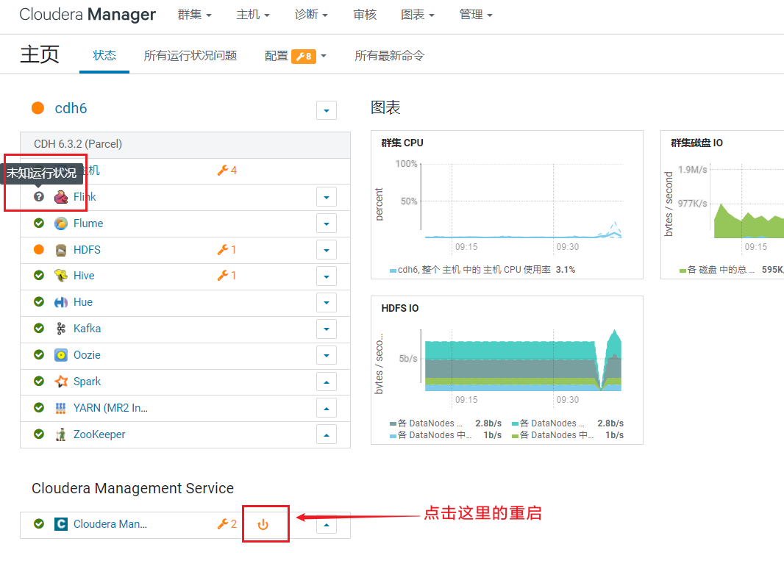Open the Kafka service actions dropdown
The image size is (784, 569).
click(327, 329)
